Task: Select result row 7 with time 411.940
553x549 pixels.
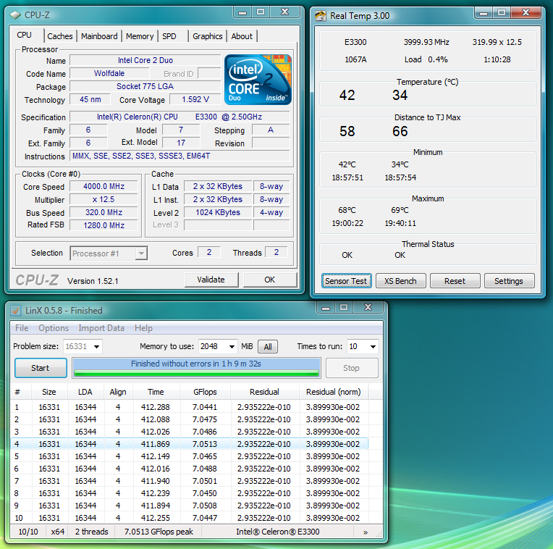Action: click(190, 481)
